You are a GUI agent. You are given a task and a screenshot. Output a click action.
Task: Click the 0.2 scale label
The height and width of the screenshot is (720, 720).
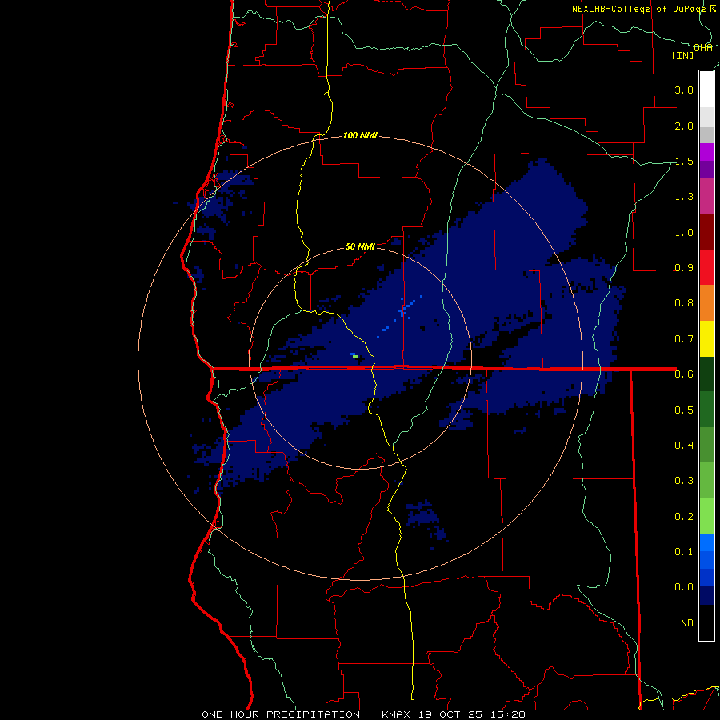(684, 516)
